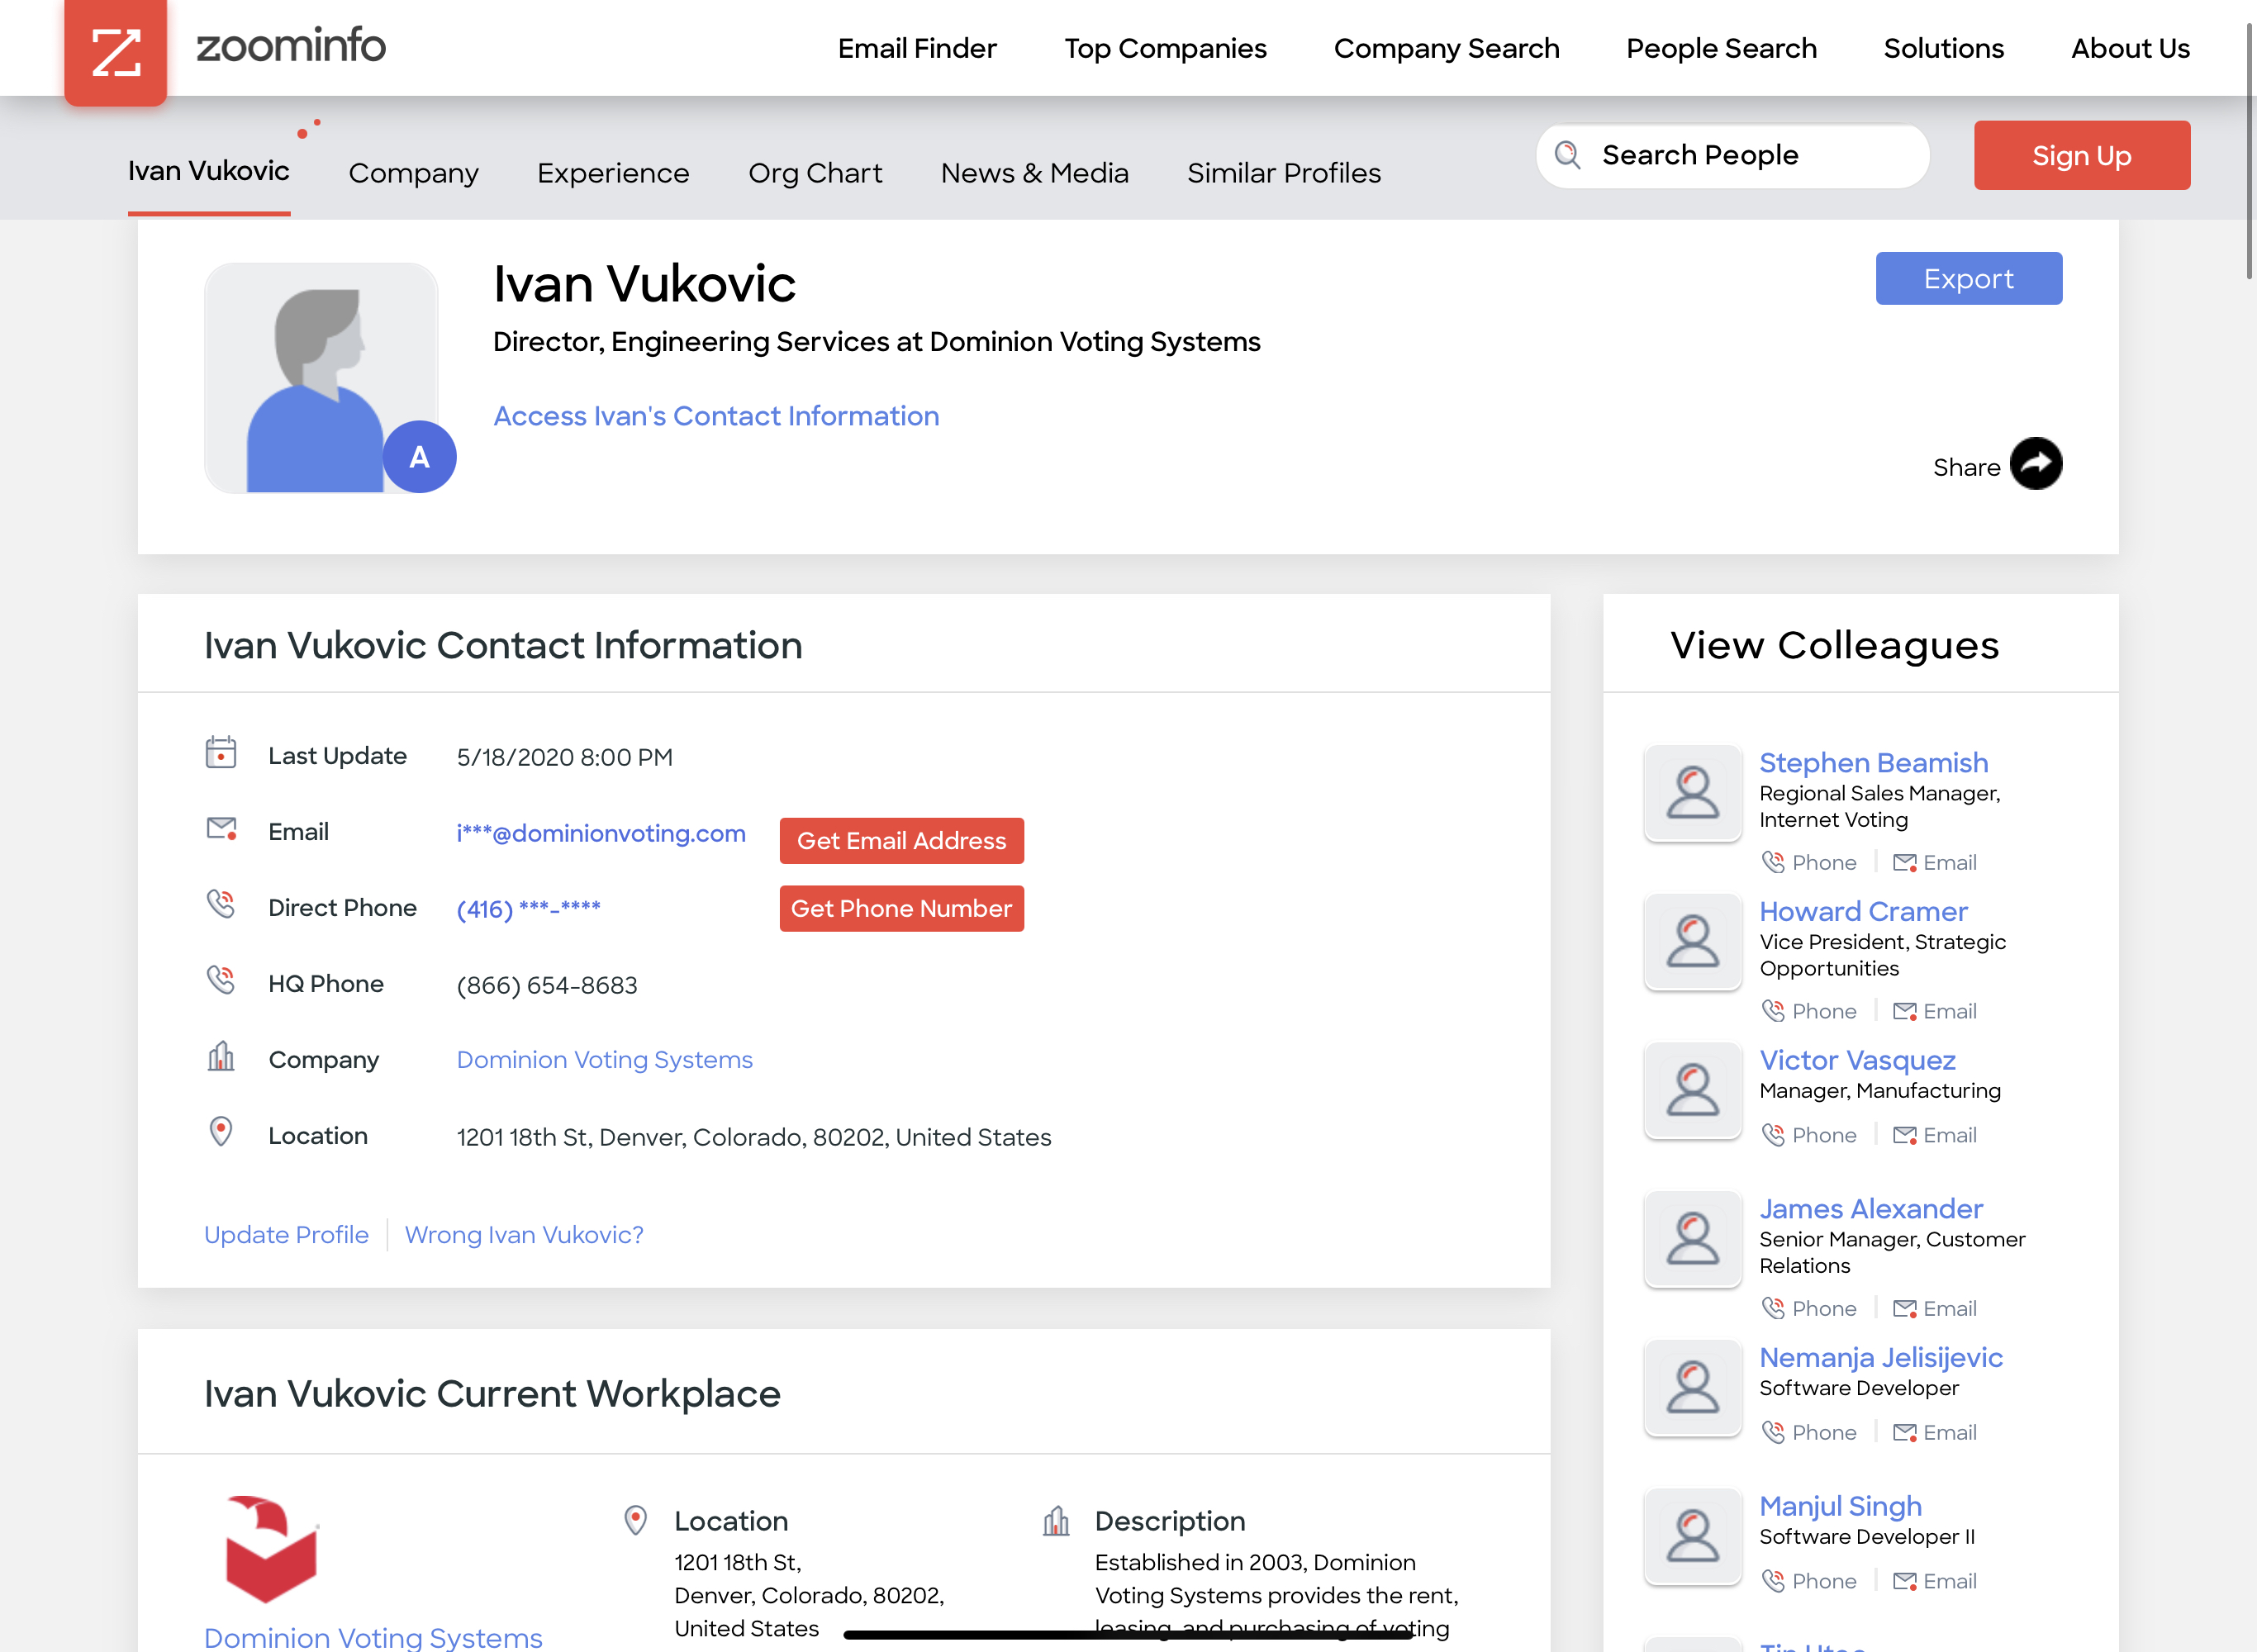The image size is (2257, 1652).
Task: Click Get Email Address button
Action: coord(901,841)
